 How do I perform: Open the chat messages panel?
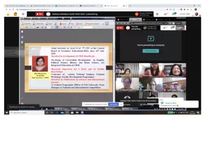coord(174,14)
